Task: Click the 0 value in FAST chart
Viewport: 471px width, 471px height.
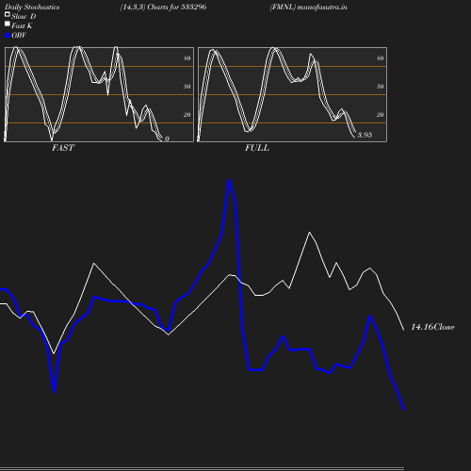Action: tap(167, 138)
